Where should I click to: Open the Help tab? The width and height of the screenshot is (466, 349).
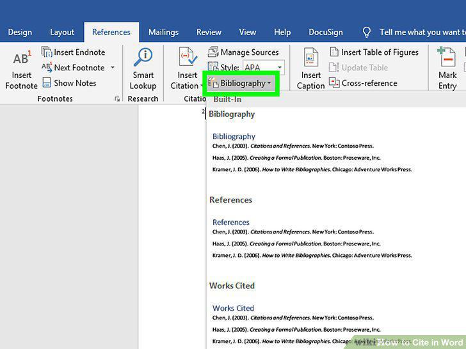(282, 32)
